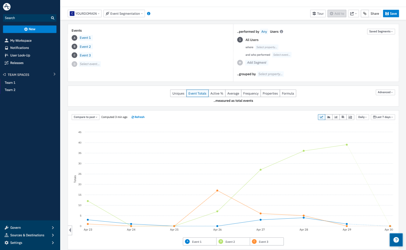Expand the Govern menu
Viewport: 406px width, 250px height.
click(x=53, y=228)
